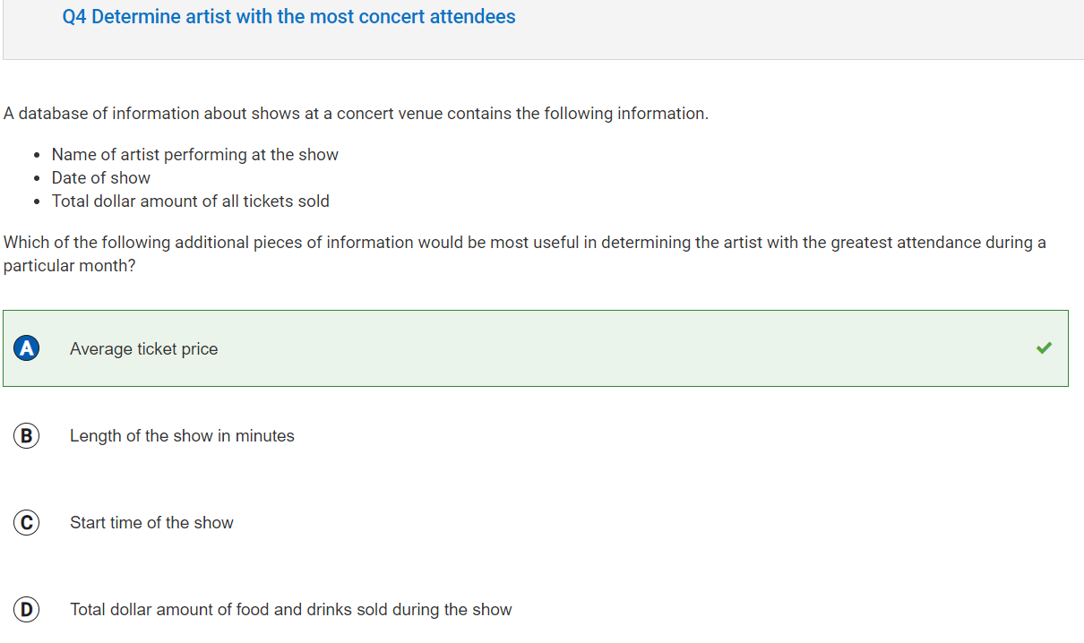Screen dimensions: 1084x643
Task: Select the answer text Average ticket price
Action: [x=144, y=349]
